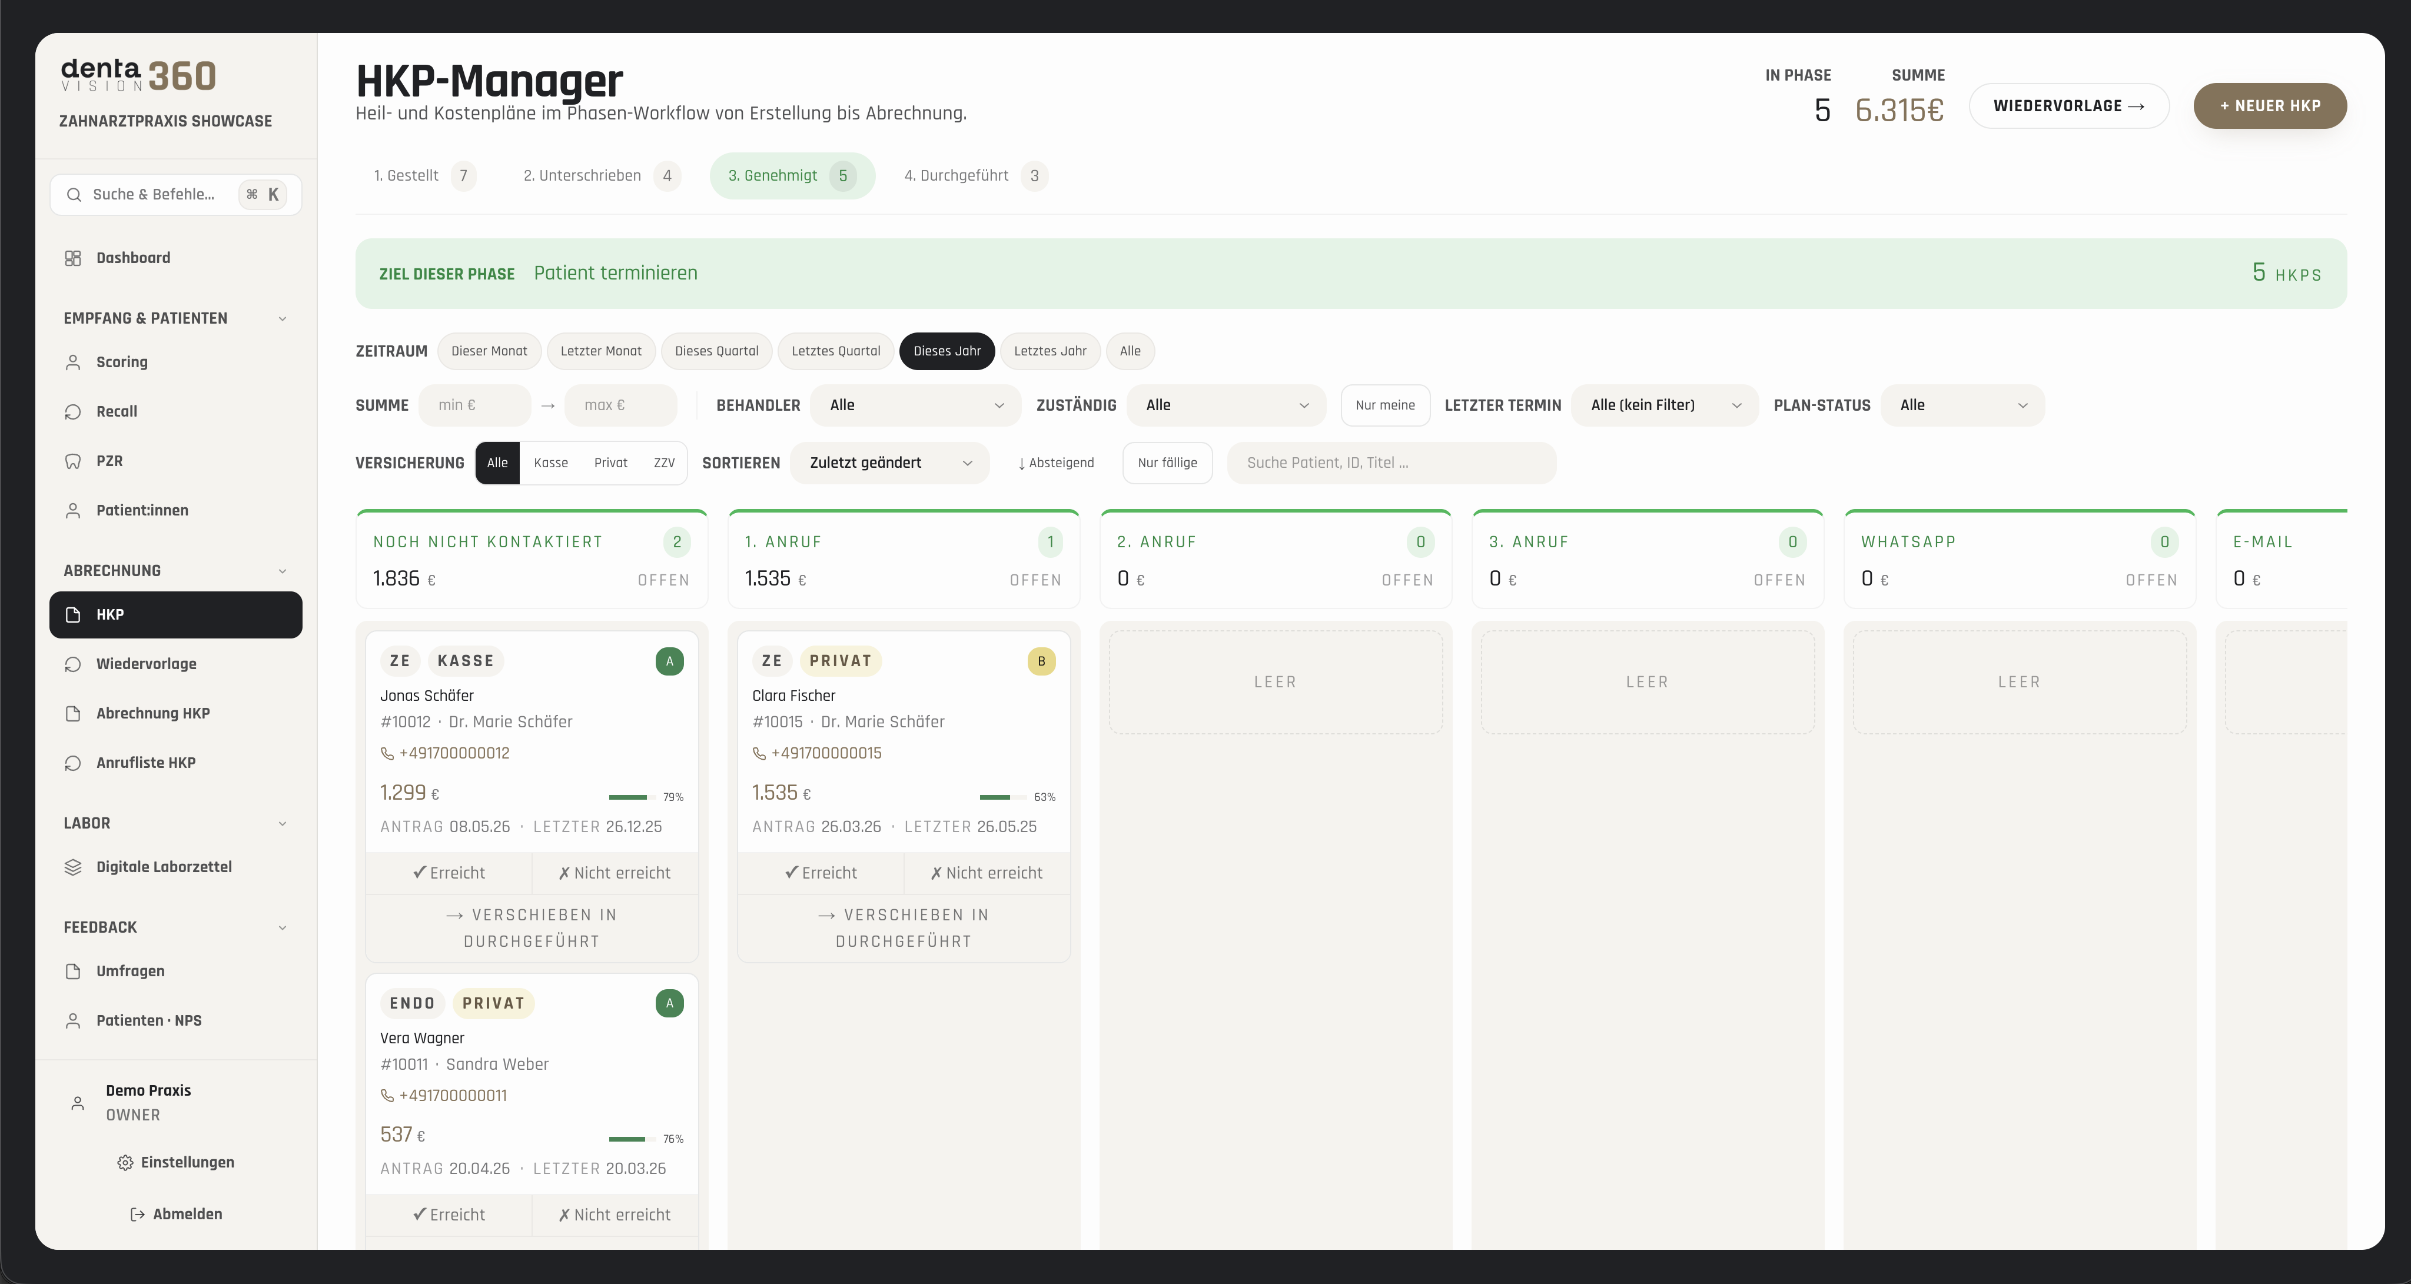Click the Wiedervorlage → button in header
Image resolution: width=2411 pixels, height=1284 pixels.
2068,107
